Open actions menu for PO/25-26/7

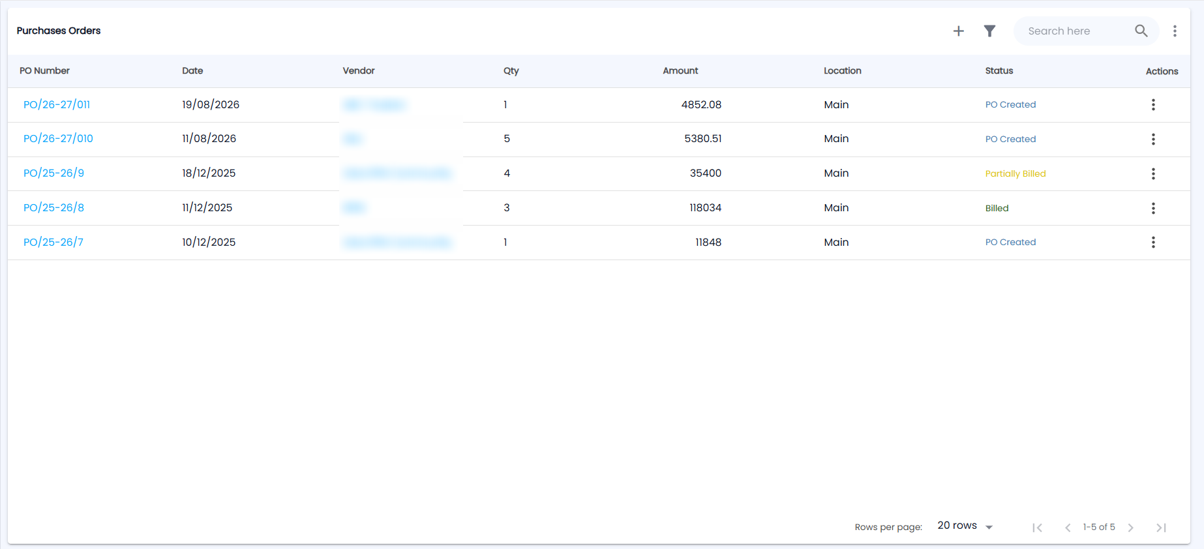[1153, 242]
